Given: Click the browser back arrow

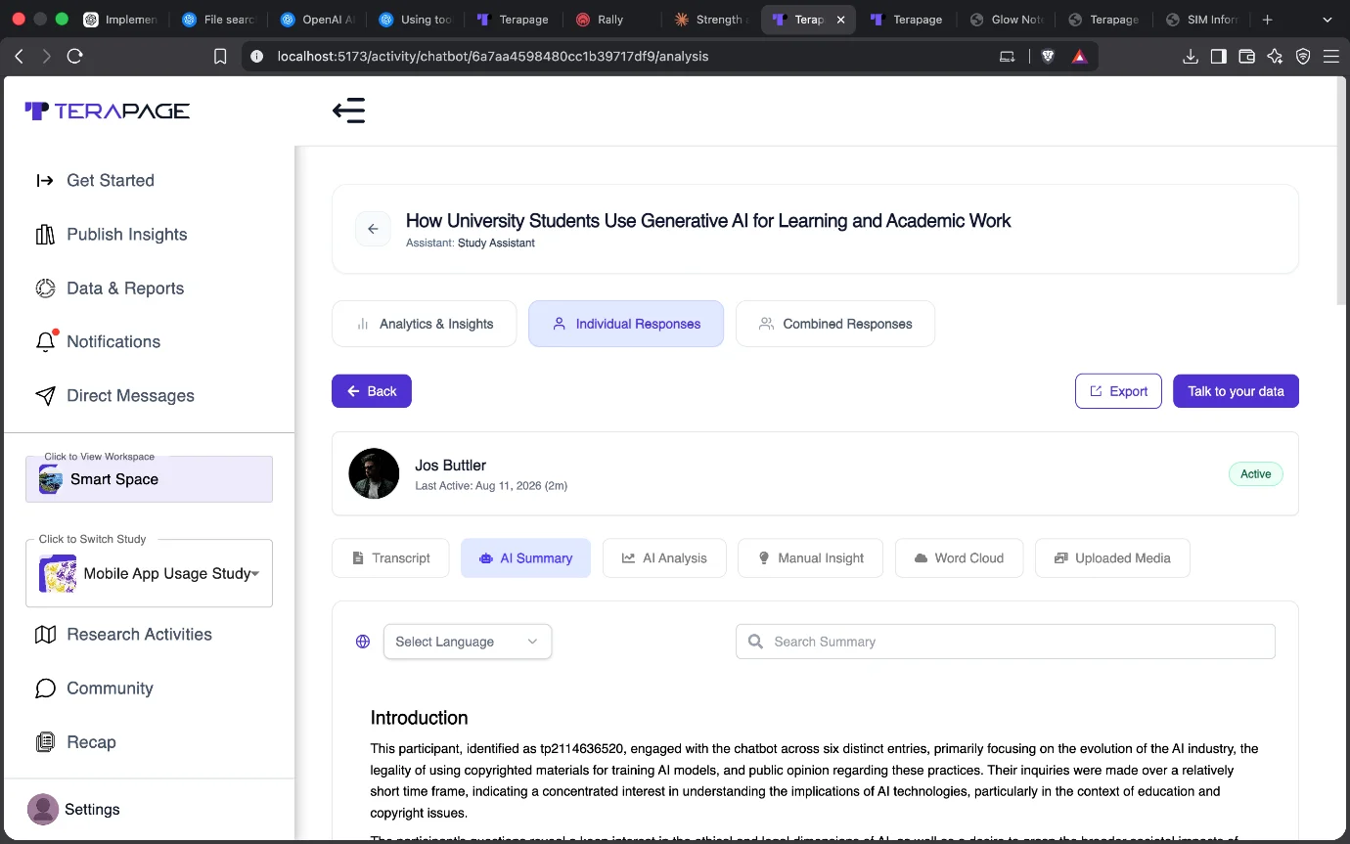Looking at the screenshot, I should click(x=19, y=57).
